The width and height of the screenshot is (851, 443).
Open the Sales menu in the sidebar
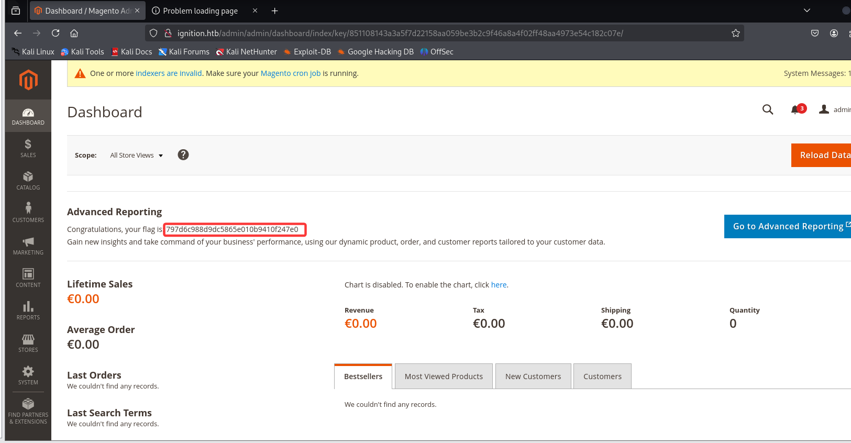point(28,149)
